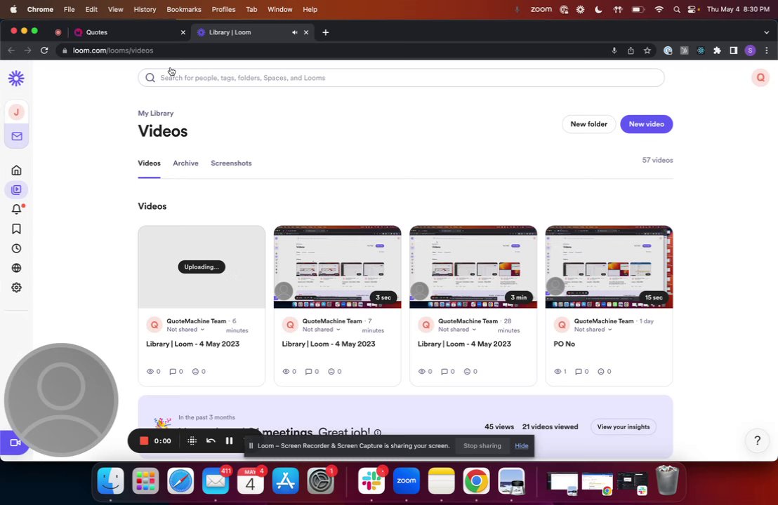Click the S Chrome profile avatar
The image size is (778, 505).
(750, 50)
